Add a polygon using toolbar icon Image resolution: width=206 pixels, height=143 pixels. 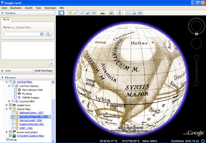click(76, 13)
